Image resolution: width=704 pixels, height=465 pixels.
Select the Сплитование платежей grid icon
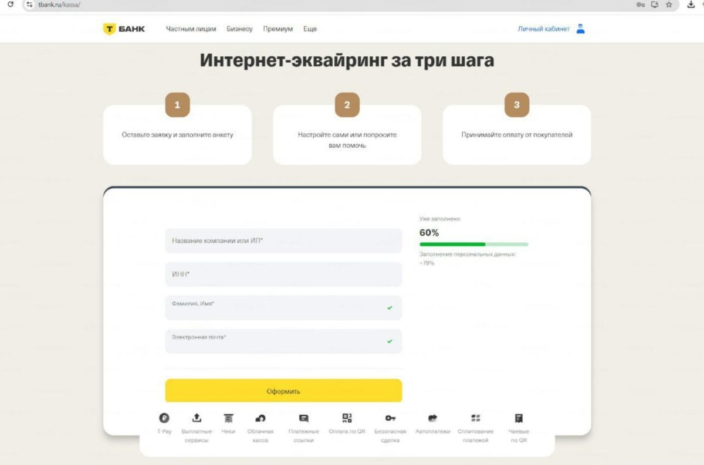476,418
